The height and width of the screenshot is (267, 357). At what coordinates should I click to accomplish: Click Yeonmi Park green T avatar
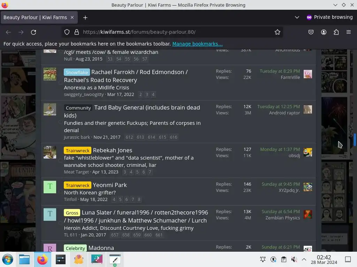(x=50, y=187)
